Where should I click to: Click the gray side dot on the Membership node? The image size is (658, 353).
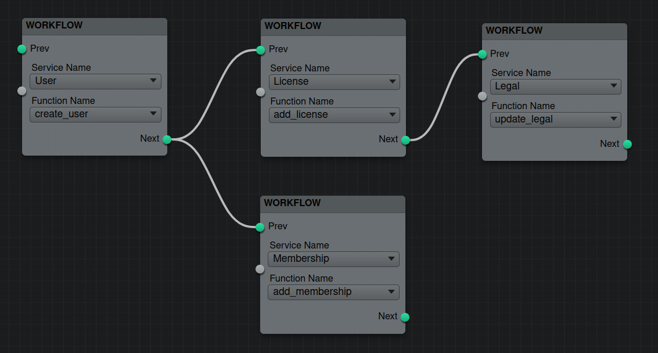coord(260,269)
